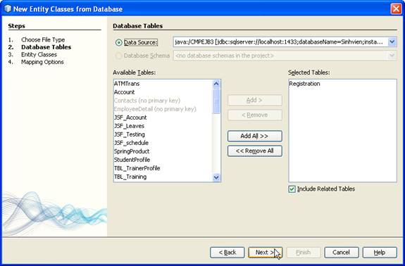
Task: Open Help for this wizard
Action: tap(380, 253)
